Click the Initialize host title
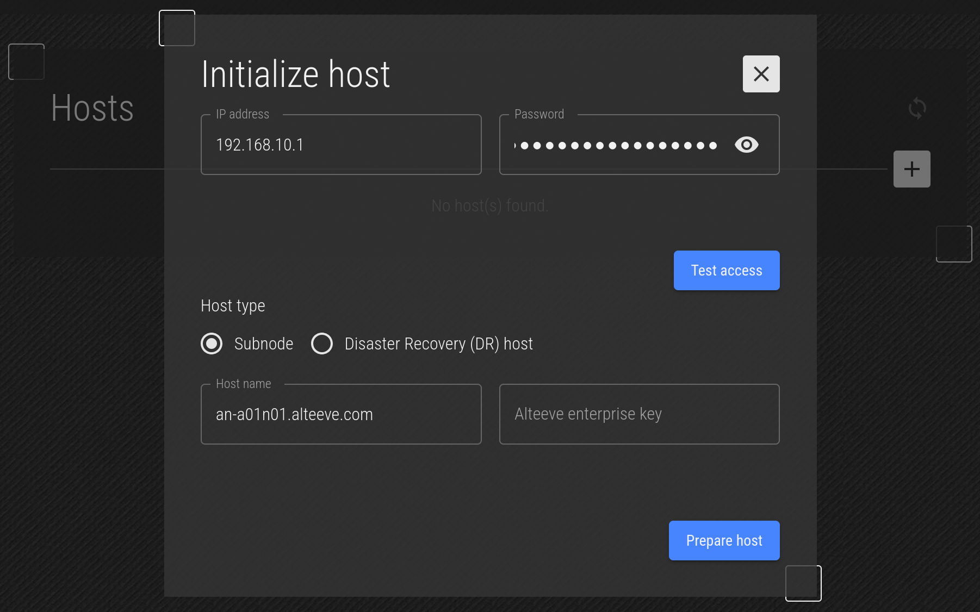 (295, 74)
